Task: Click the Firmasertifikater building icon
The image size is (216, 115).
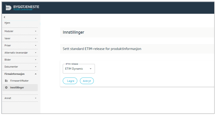Action: pos(6,81)
